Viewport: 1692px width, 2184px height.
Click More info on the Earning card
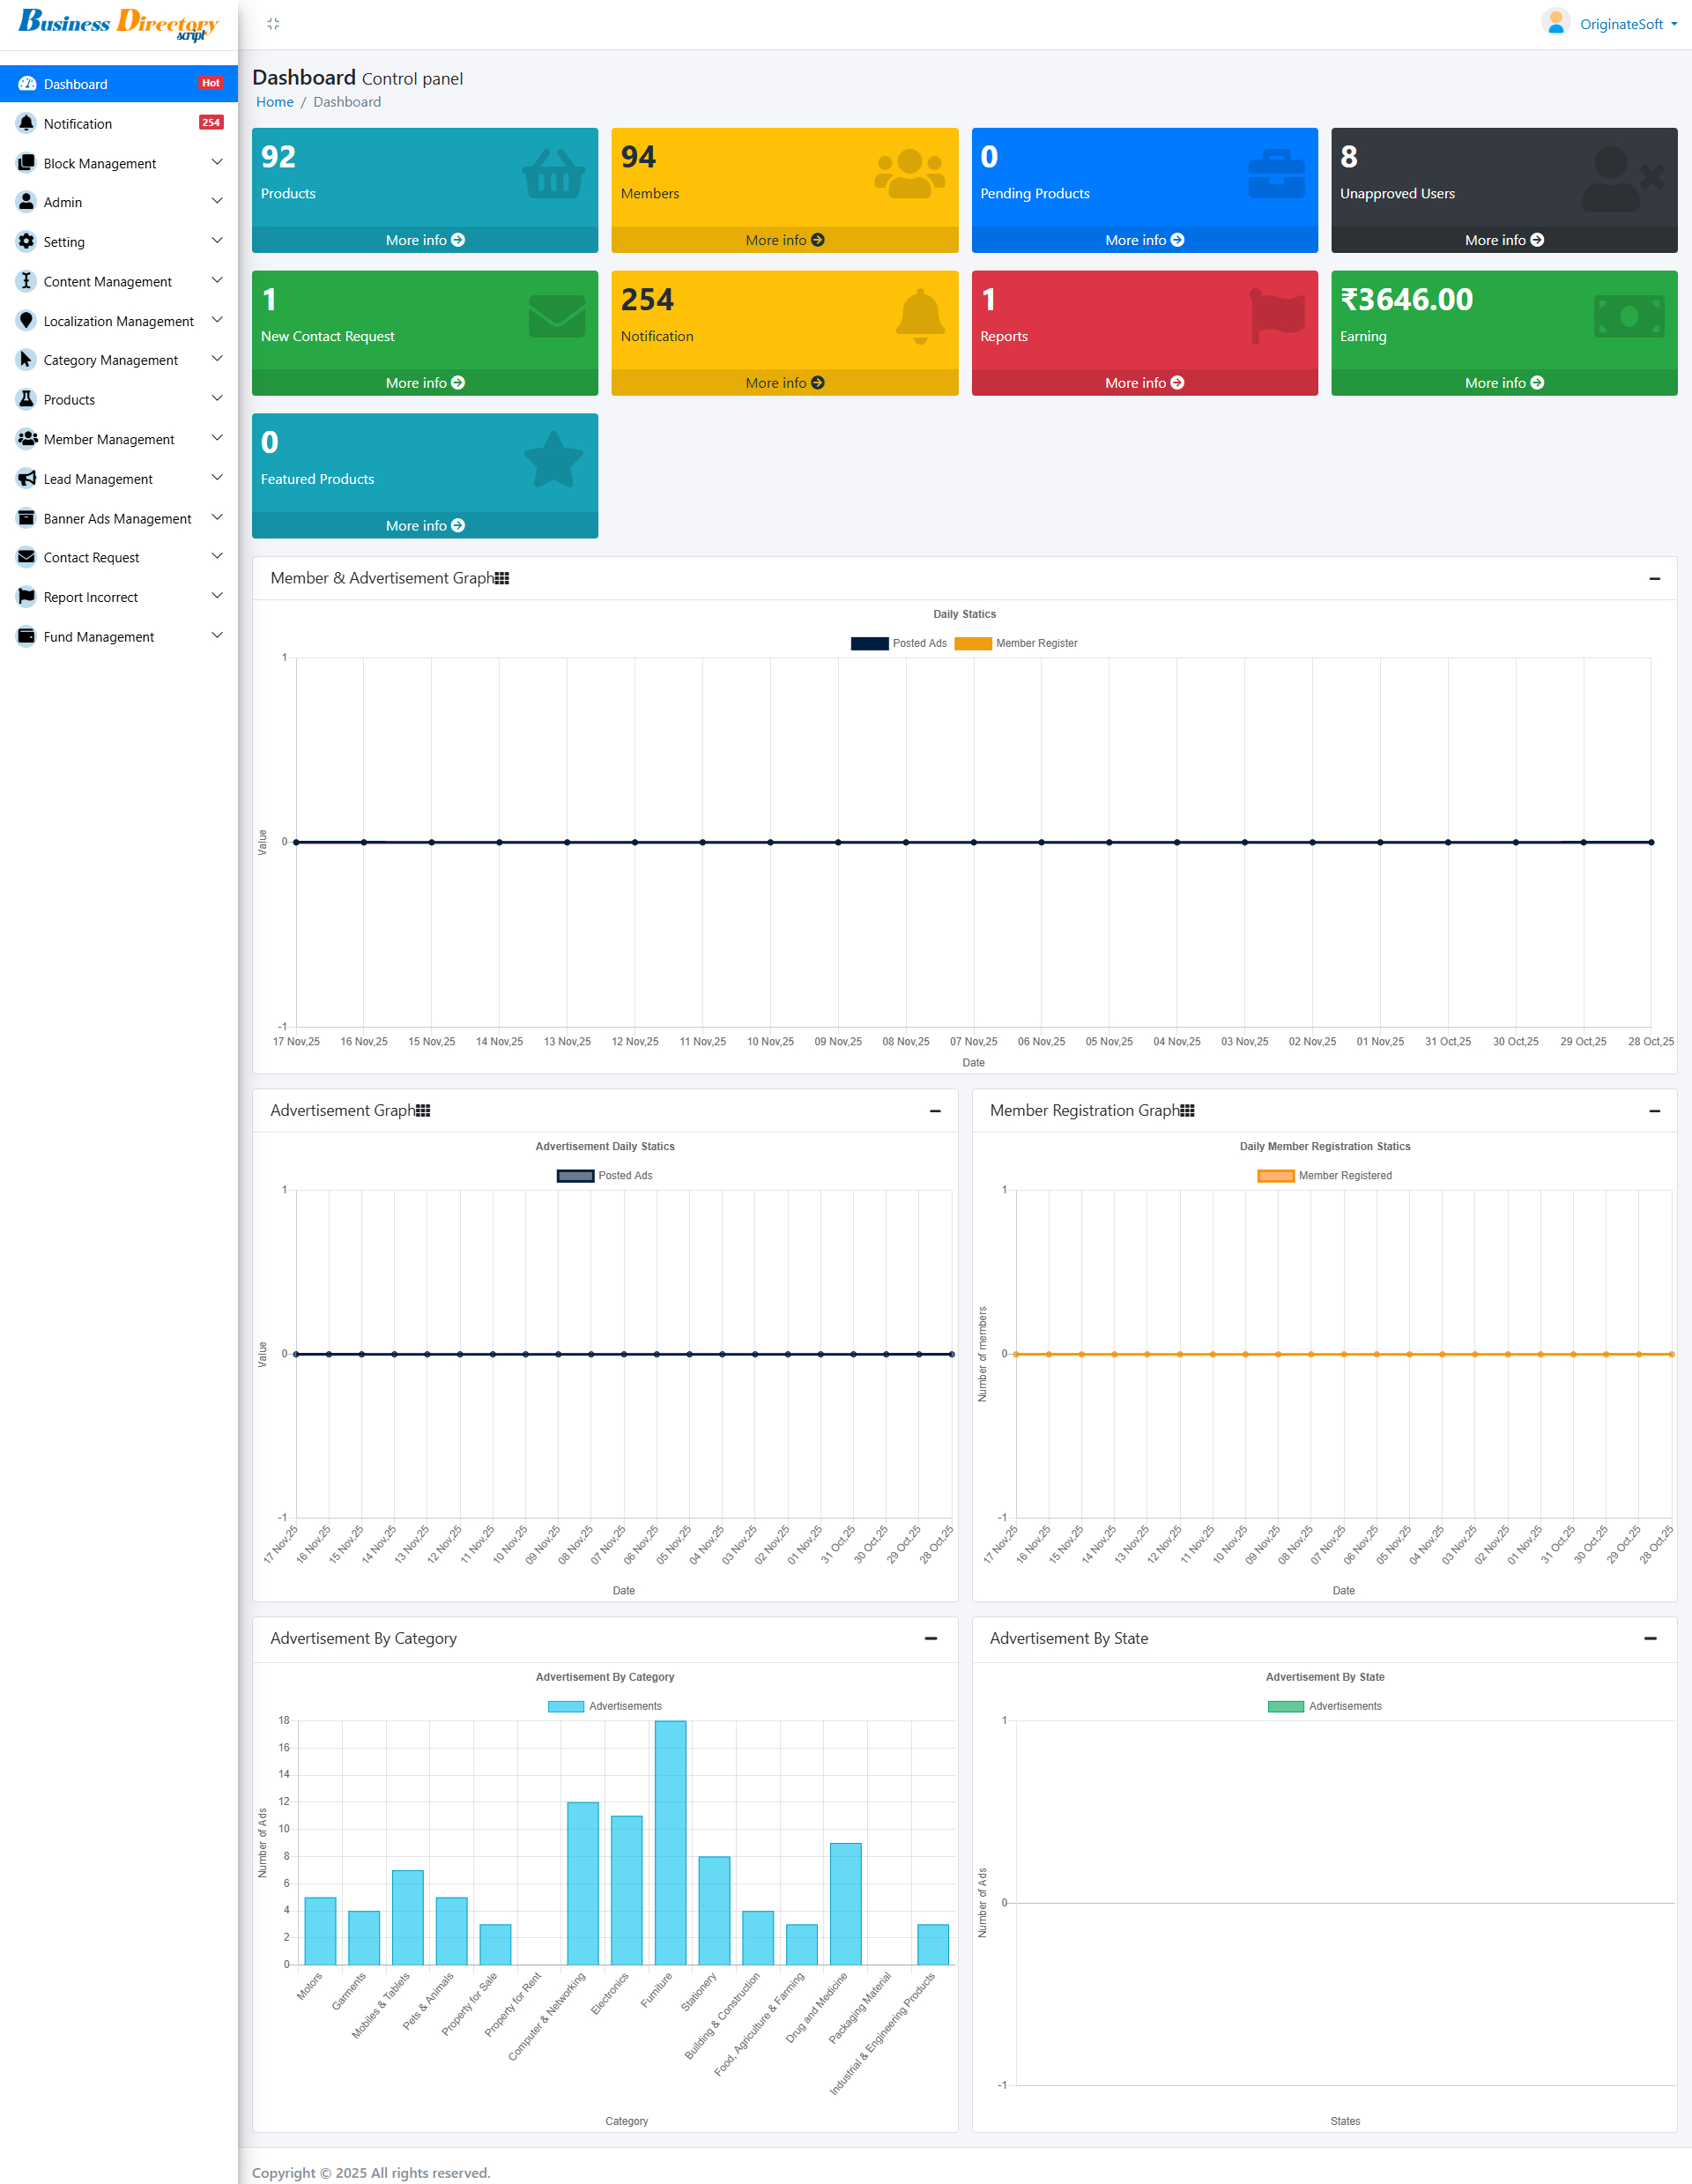(1503, 383)
